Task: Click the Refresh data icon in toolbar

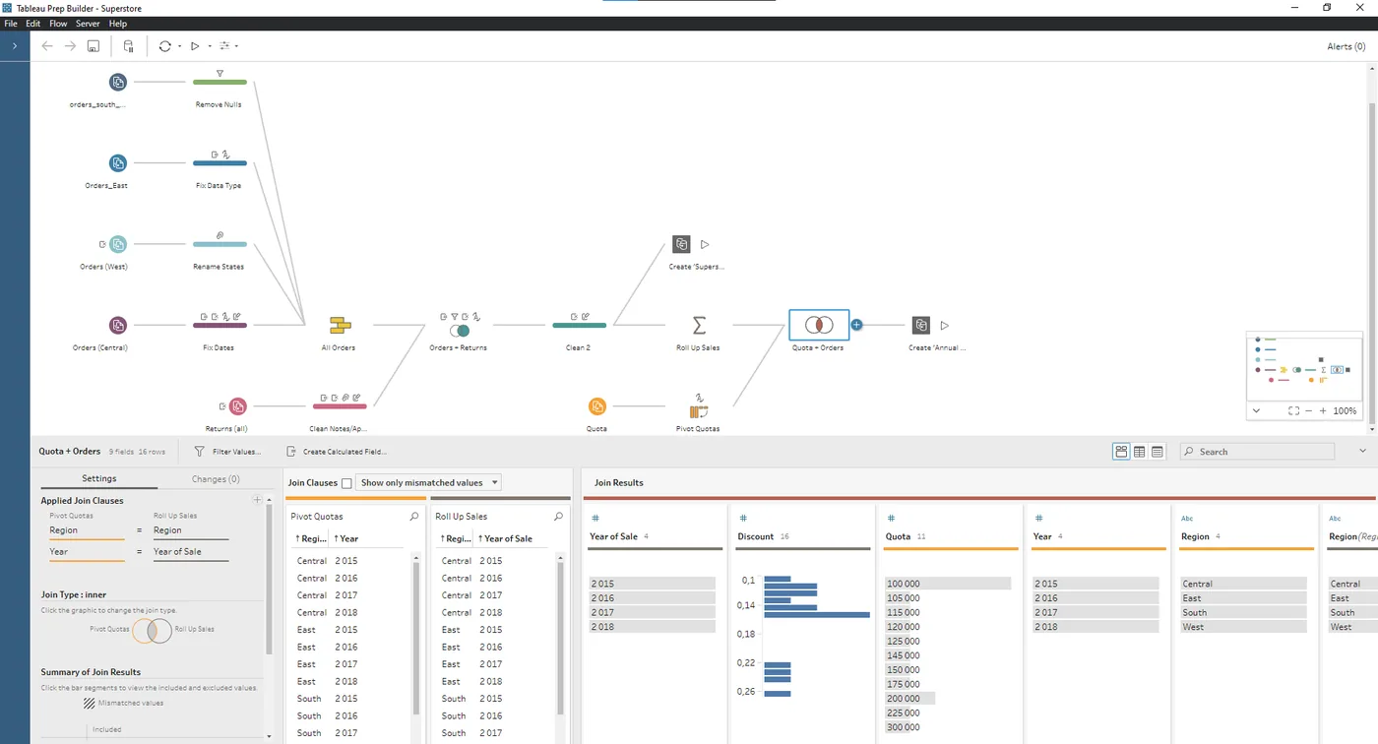Action: (x=164, y=46)
